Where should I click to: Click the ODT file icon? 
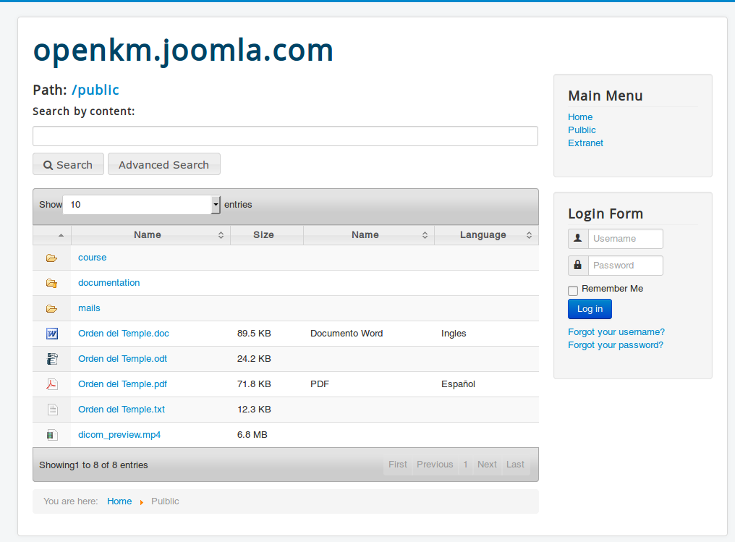coord(52,359)
